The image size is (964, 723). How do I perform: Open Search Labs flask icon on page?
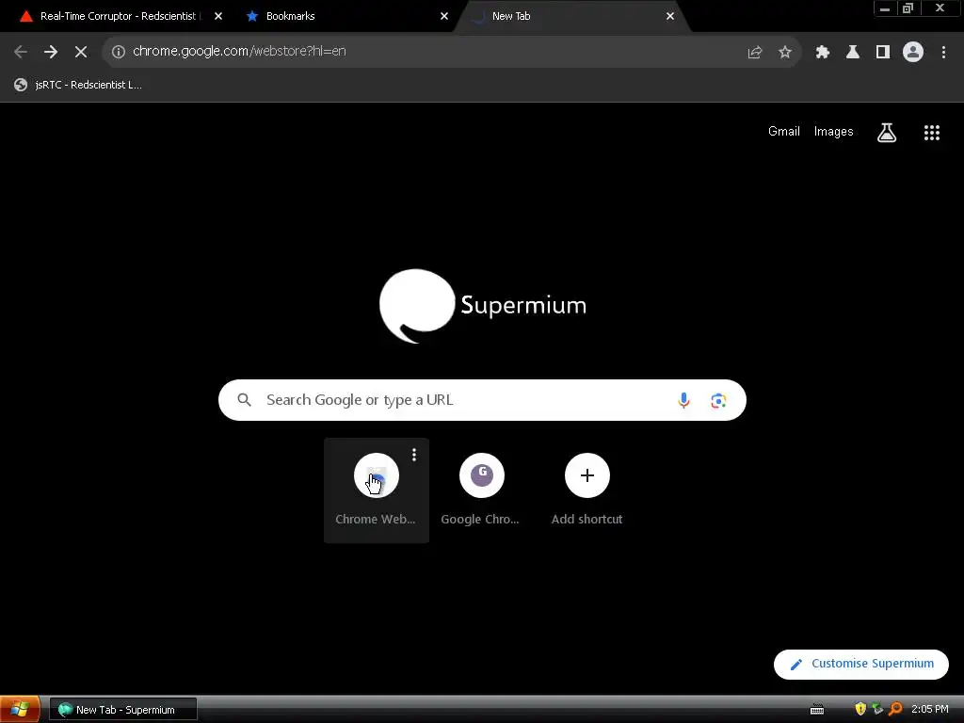point(887,132)
